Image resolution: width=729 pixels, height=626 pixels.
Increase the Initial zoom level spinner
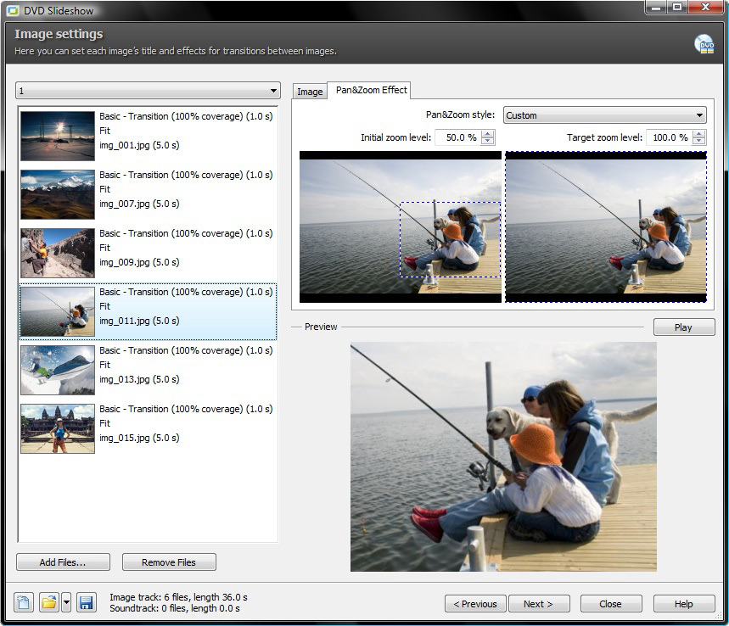pos(488,134)
